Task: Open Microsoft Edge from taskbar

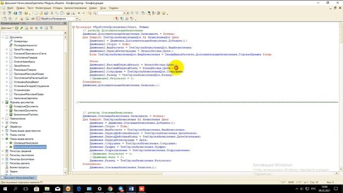Action: pos(79,189)
